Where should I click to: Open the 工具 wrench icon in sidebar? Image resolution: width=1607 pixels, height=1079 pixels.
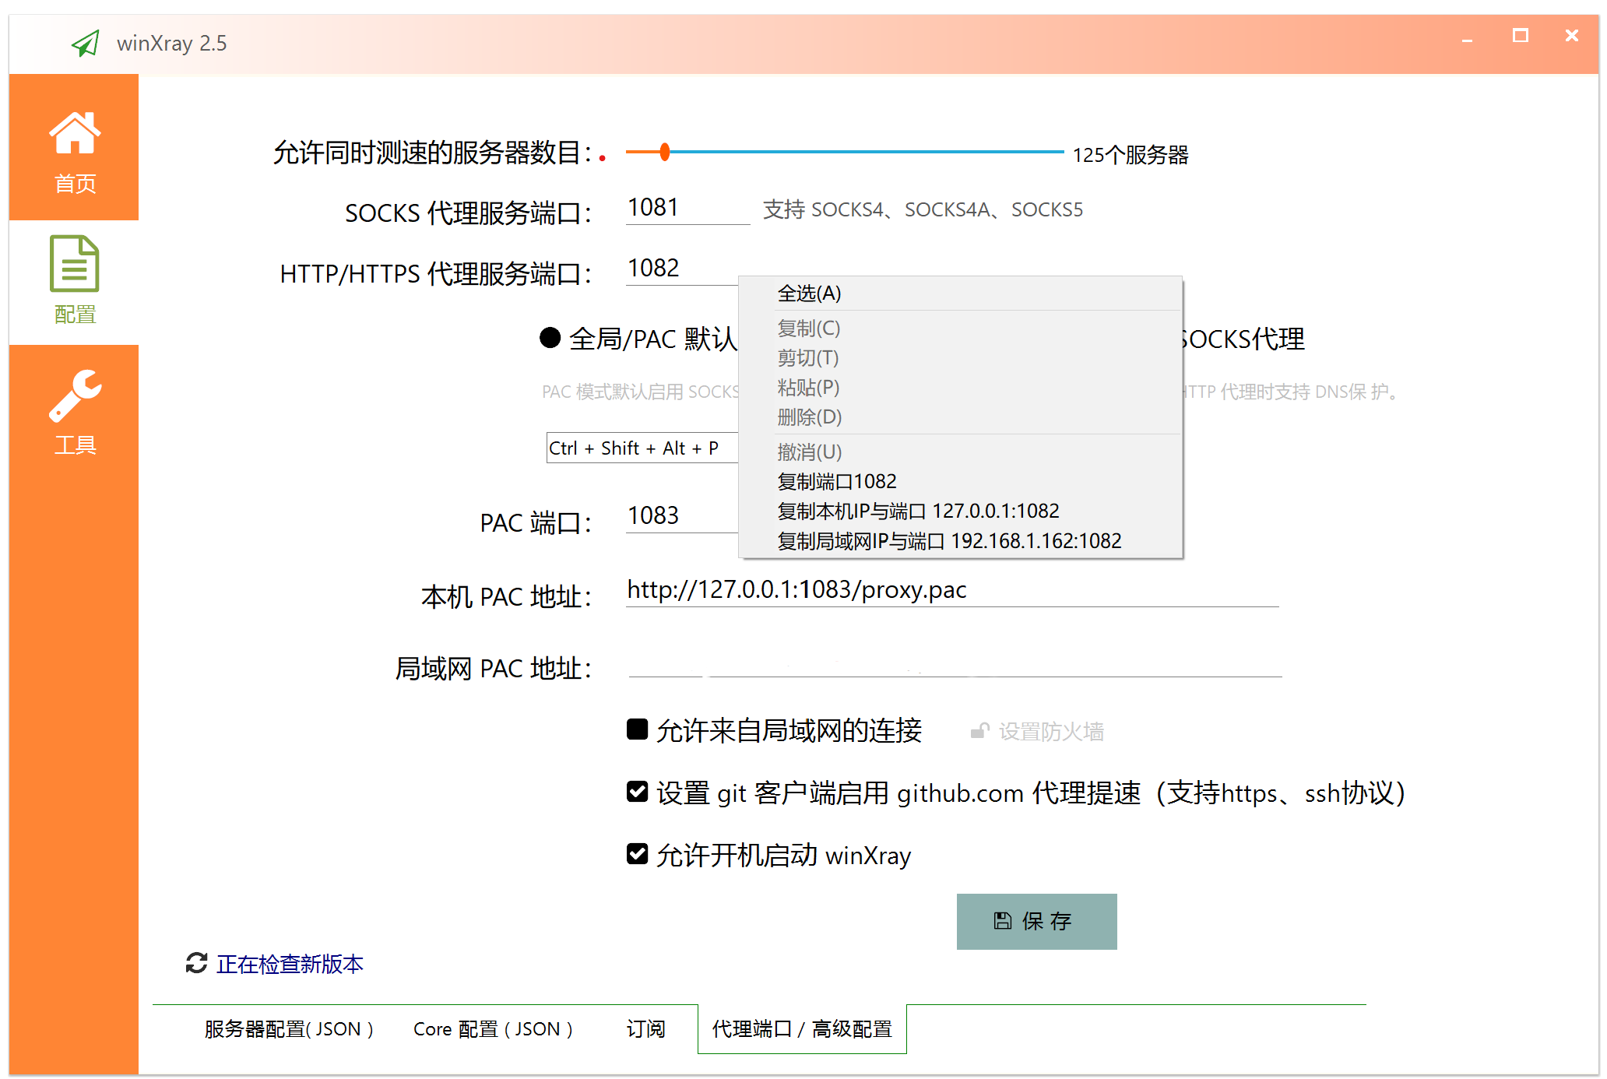click(75, 395)
